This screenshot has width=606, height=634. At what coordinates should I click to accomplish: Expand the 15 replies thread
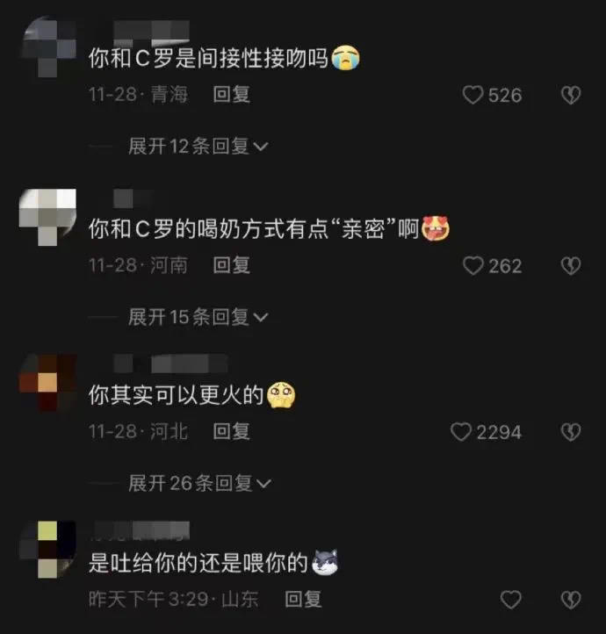198,317
